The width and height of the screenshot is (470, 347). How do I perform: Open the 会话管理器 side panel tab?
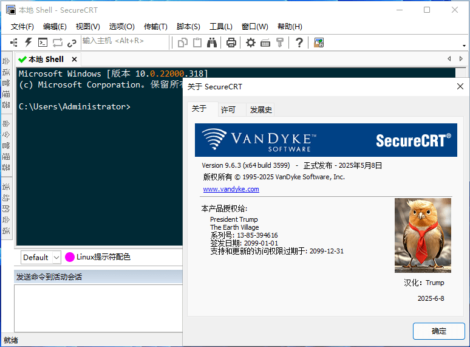6,83
